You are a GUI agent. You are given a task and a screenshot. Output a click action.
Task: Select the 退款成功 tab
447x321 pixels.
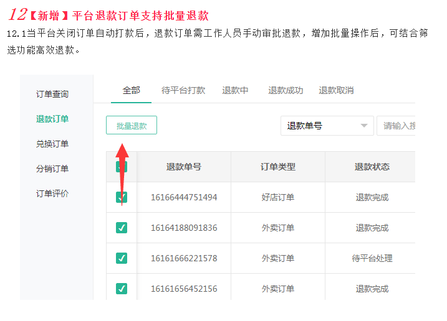click(x=286, y=90)
